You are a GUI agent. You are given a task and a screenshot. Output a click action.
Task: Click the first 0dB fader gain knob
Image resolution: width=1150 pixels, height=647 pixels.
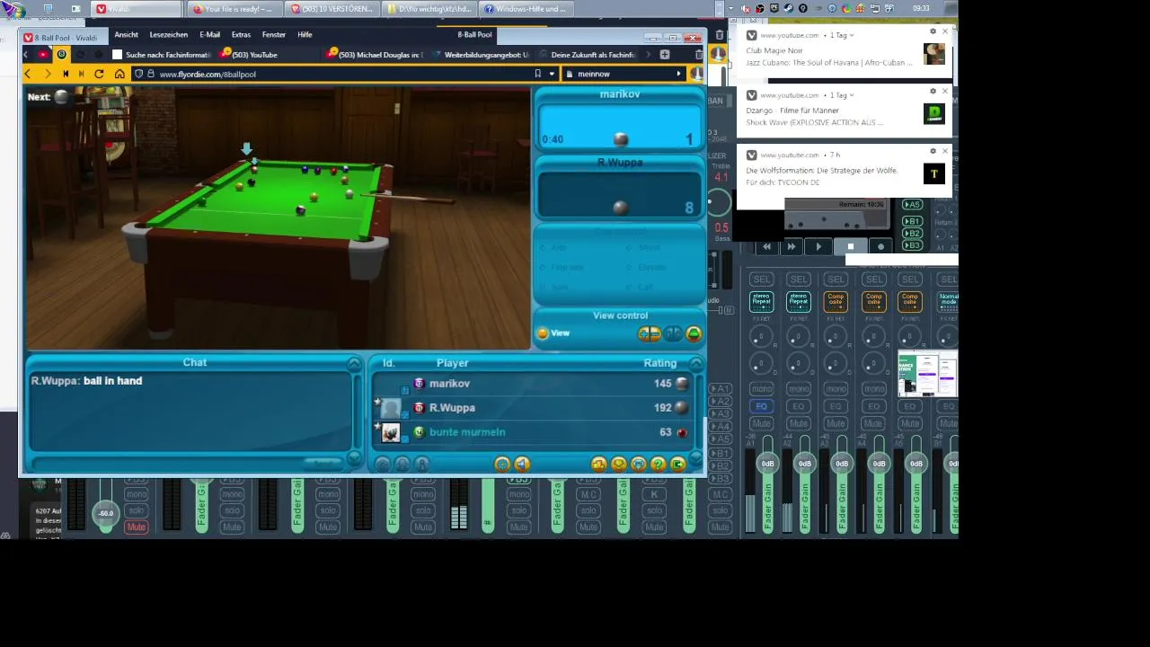(767, 464)
